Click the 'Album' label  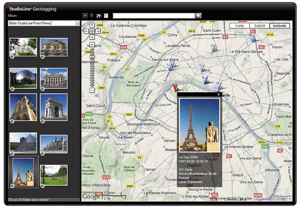[x=12, y=15]
